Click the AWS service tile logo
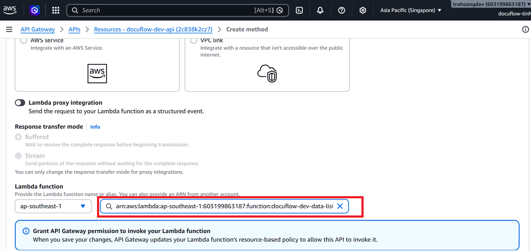Viewport: 531px width, 251px height. (97, 74)
